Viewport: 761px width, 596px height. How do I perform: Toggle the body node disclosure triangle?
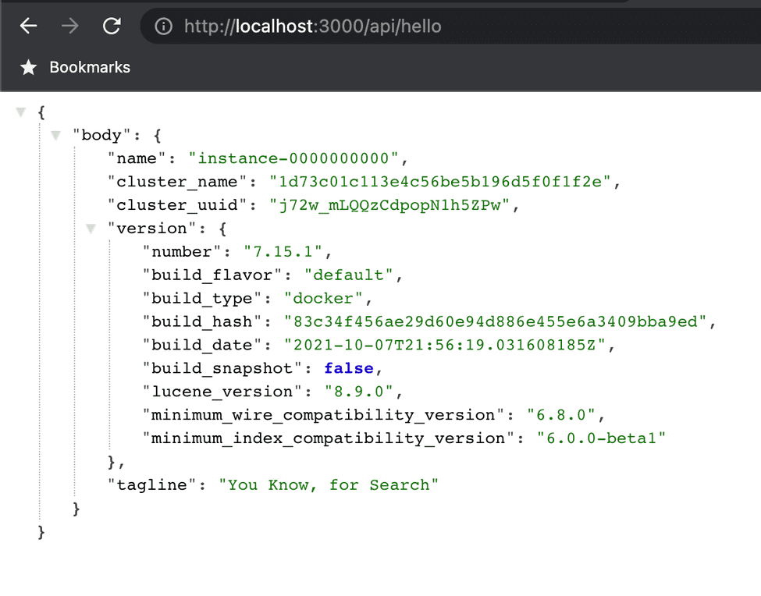[x=55, y=135]
